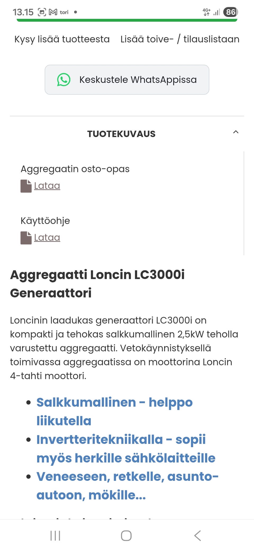Download the Käyttöohje manual via Lataa
This screenshot has width=254, height=551.
tap(47, 238)
